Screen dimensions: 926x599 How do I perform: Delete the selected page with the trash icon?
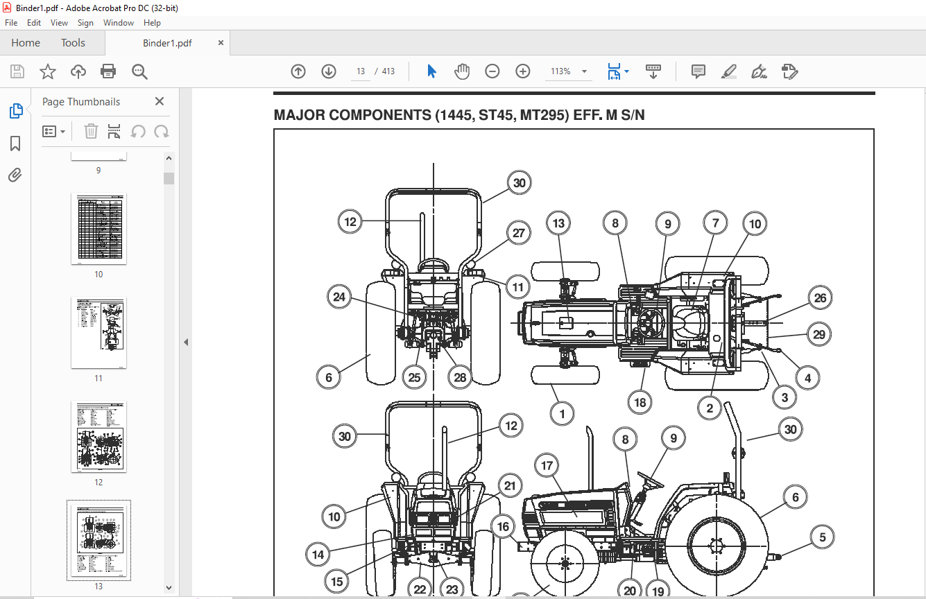click(92, 131)
